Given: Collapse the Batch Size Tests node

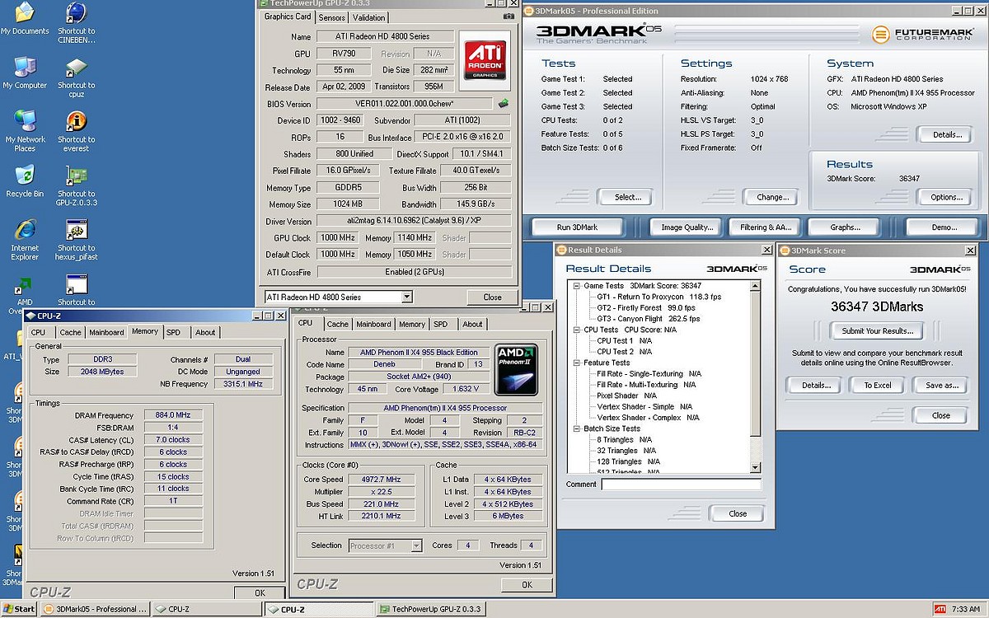Looking at the screenshot, I should 576,428.
